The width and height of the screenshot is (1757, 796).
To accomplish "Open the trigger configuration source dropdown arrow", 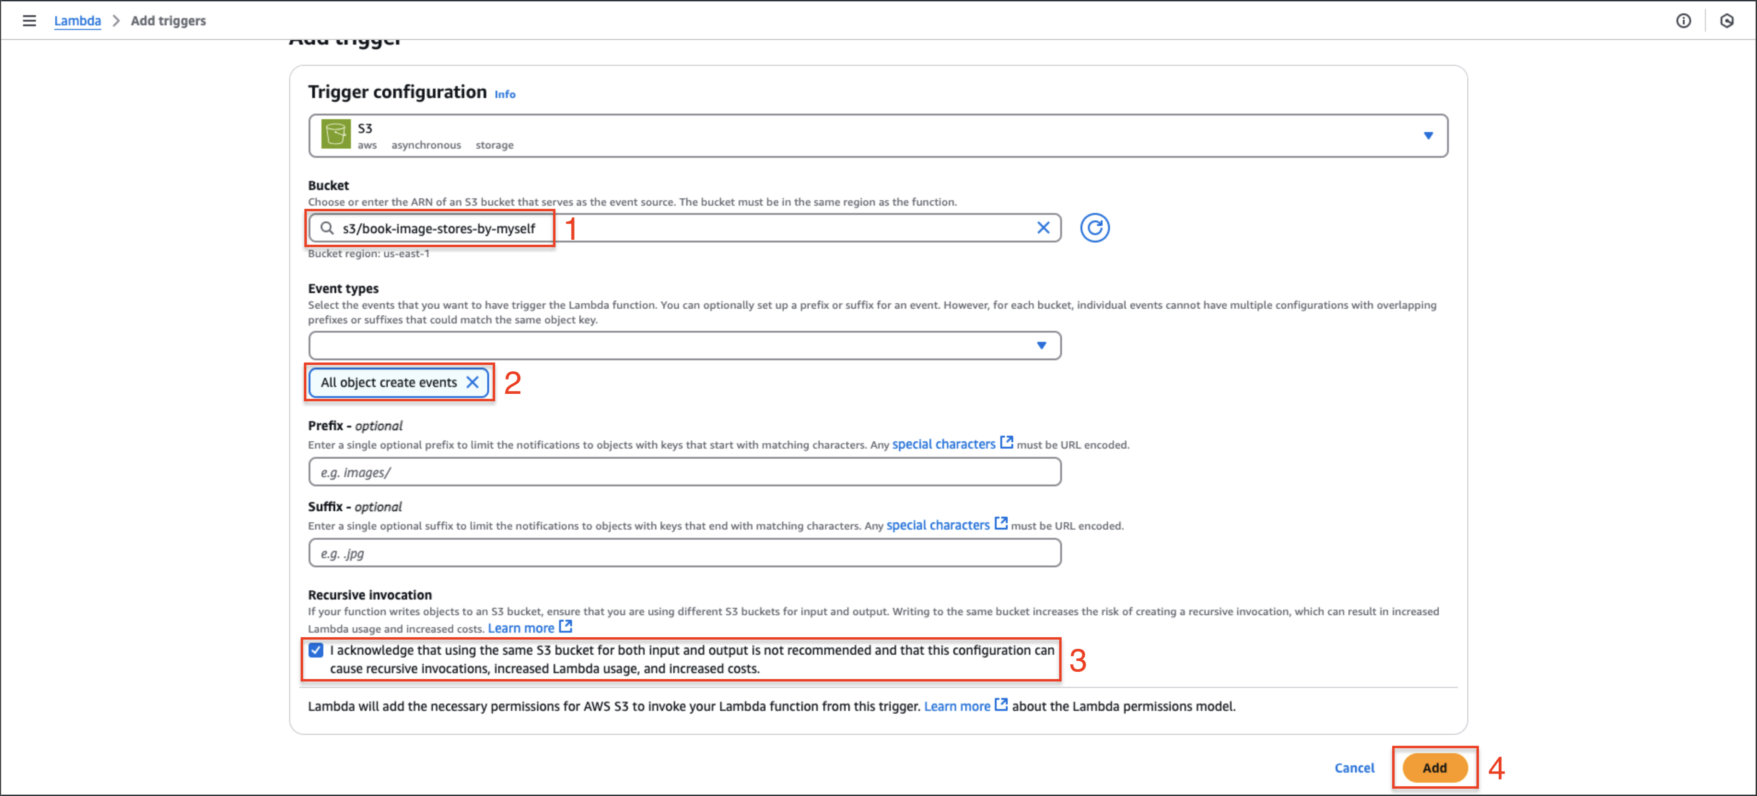I will [1425, 135].
